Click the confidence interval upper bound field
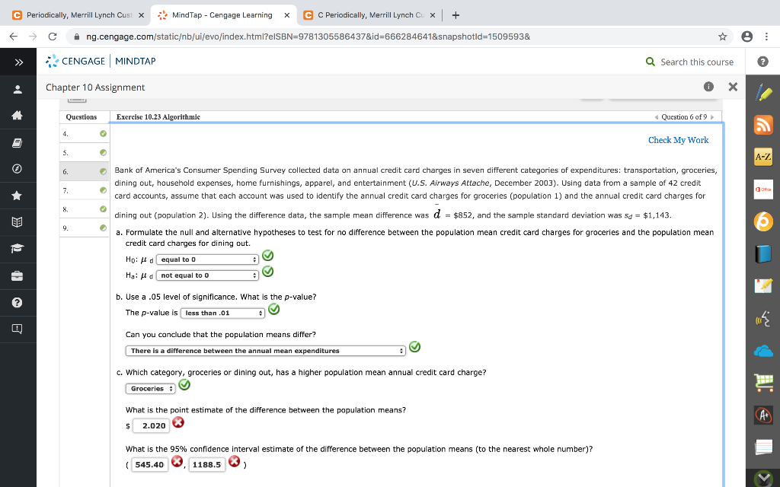Viewport: 780px width, 487px height. (207, 465)
